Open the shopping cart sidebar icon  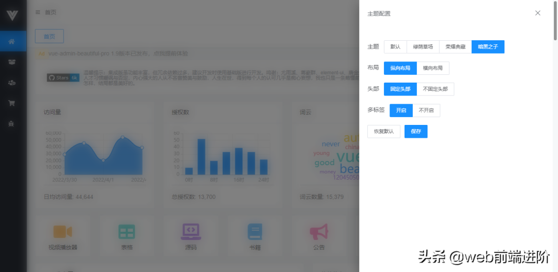(11, 103)
